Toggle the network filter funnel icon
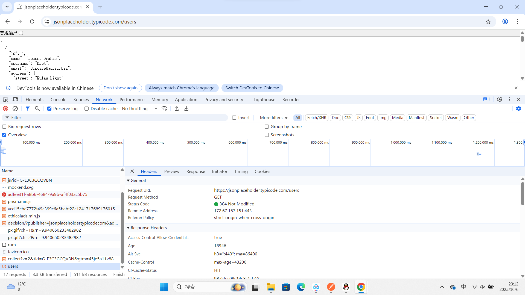This screenshot has height=295, width=525. [x=28, y=108]
